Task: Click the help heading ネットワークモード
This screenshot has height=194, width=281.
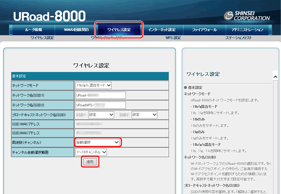Action: tap(197, 94)
